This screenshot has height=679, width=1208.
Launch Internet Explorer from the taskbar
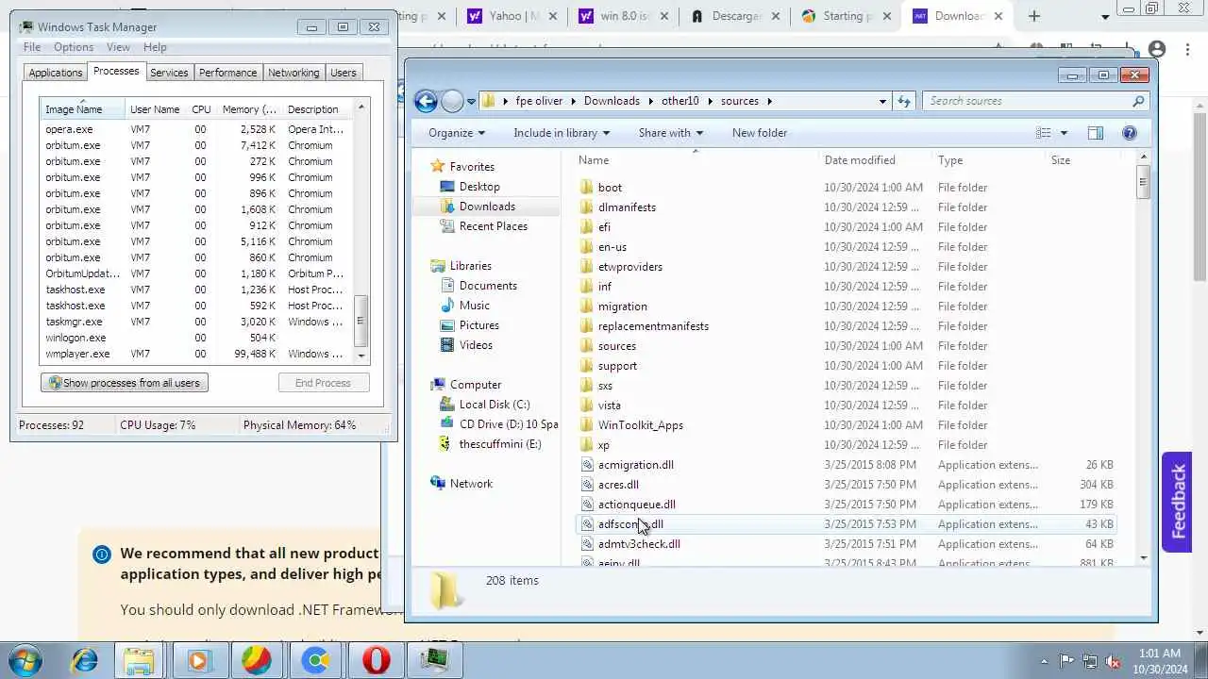click(85, 660)
